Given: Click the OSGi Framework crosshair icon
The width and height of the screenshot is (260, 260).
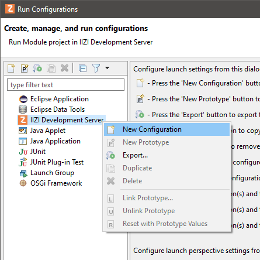Looking at the screenshot, I should click(23, 183).
